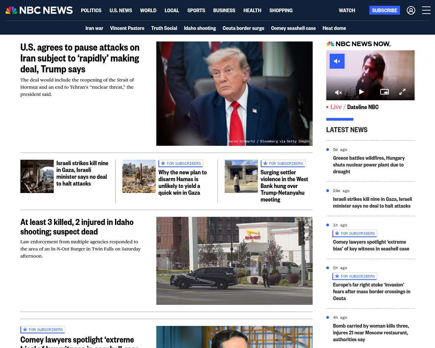The width and height of the screenshot is (435, 348).
Task: Read 'At least 3 killed' Idaho shooting headline
Action: pyautogui.click(x=77, y=227)
